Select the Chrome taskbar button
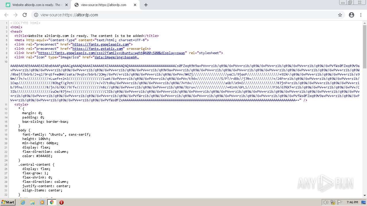 [x=52, y=202]
